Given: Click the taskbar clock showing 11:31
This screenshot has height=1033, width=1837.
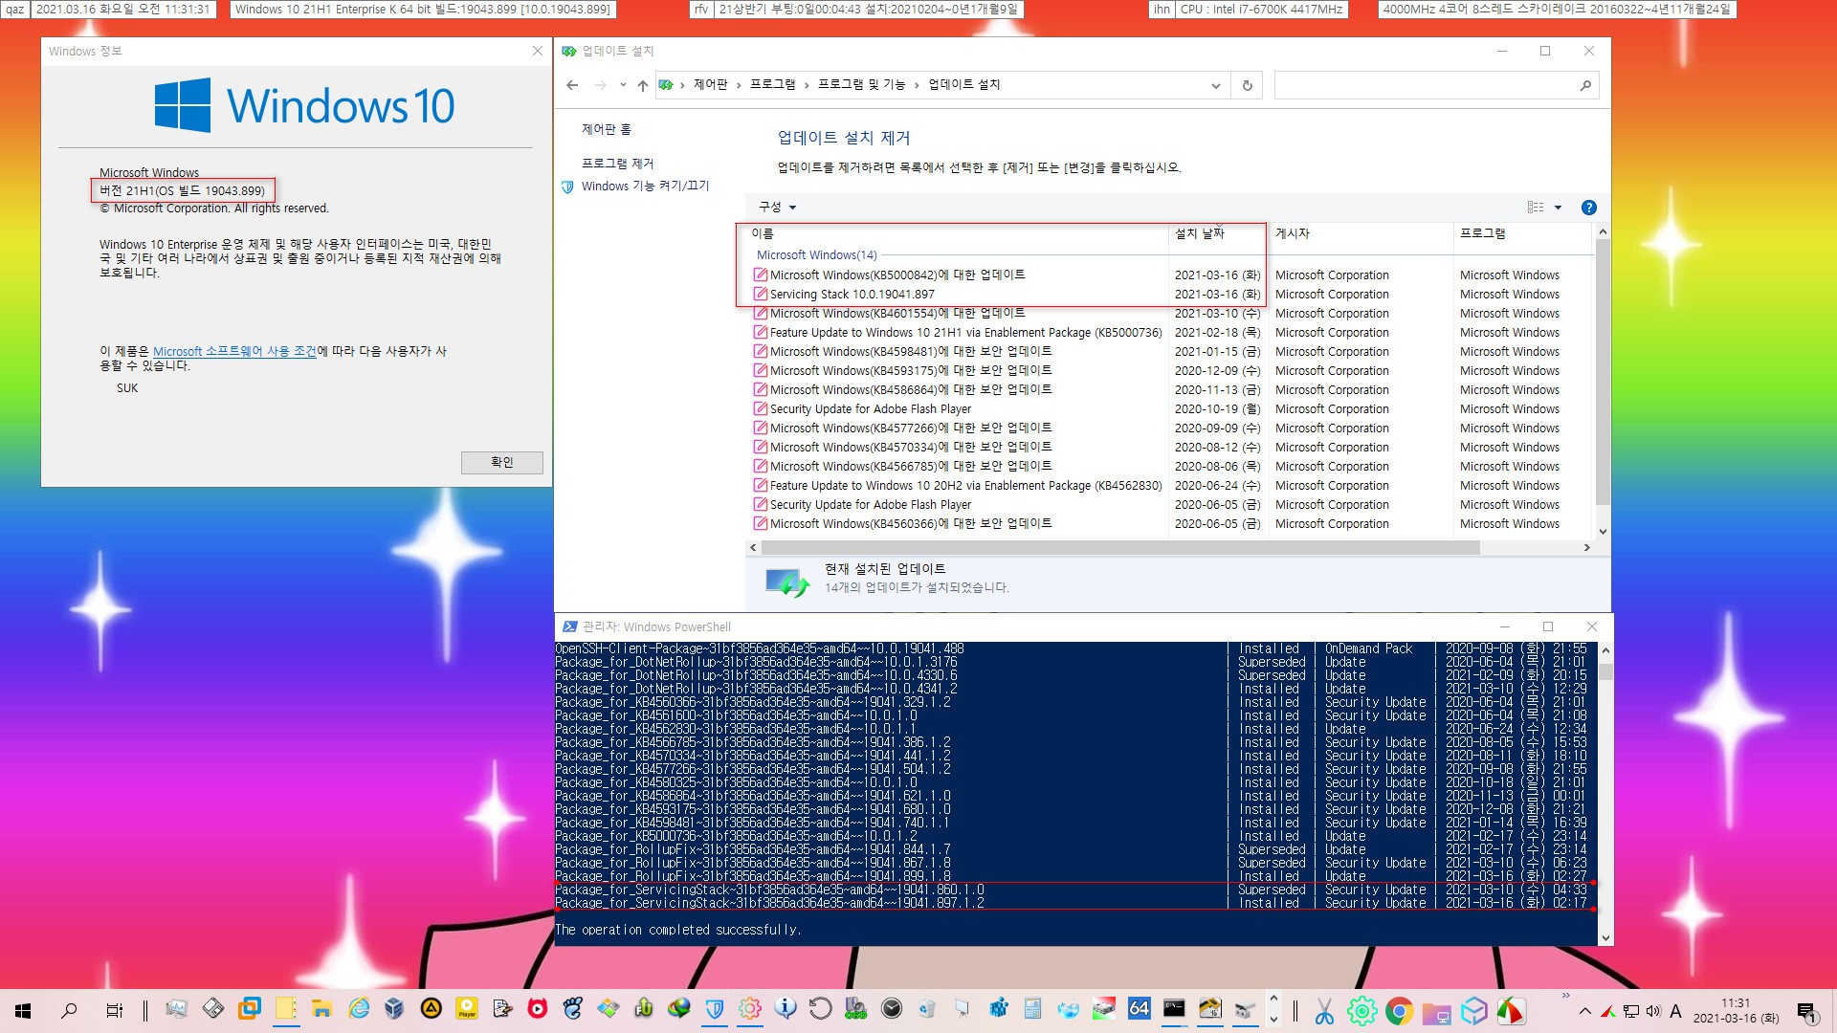Looking at the screenshot, I should (x=1736, y=1011).
